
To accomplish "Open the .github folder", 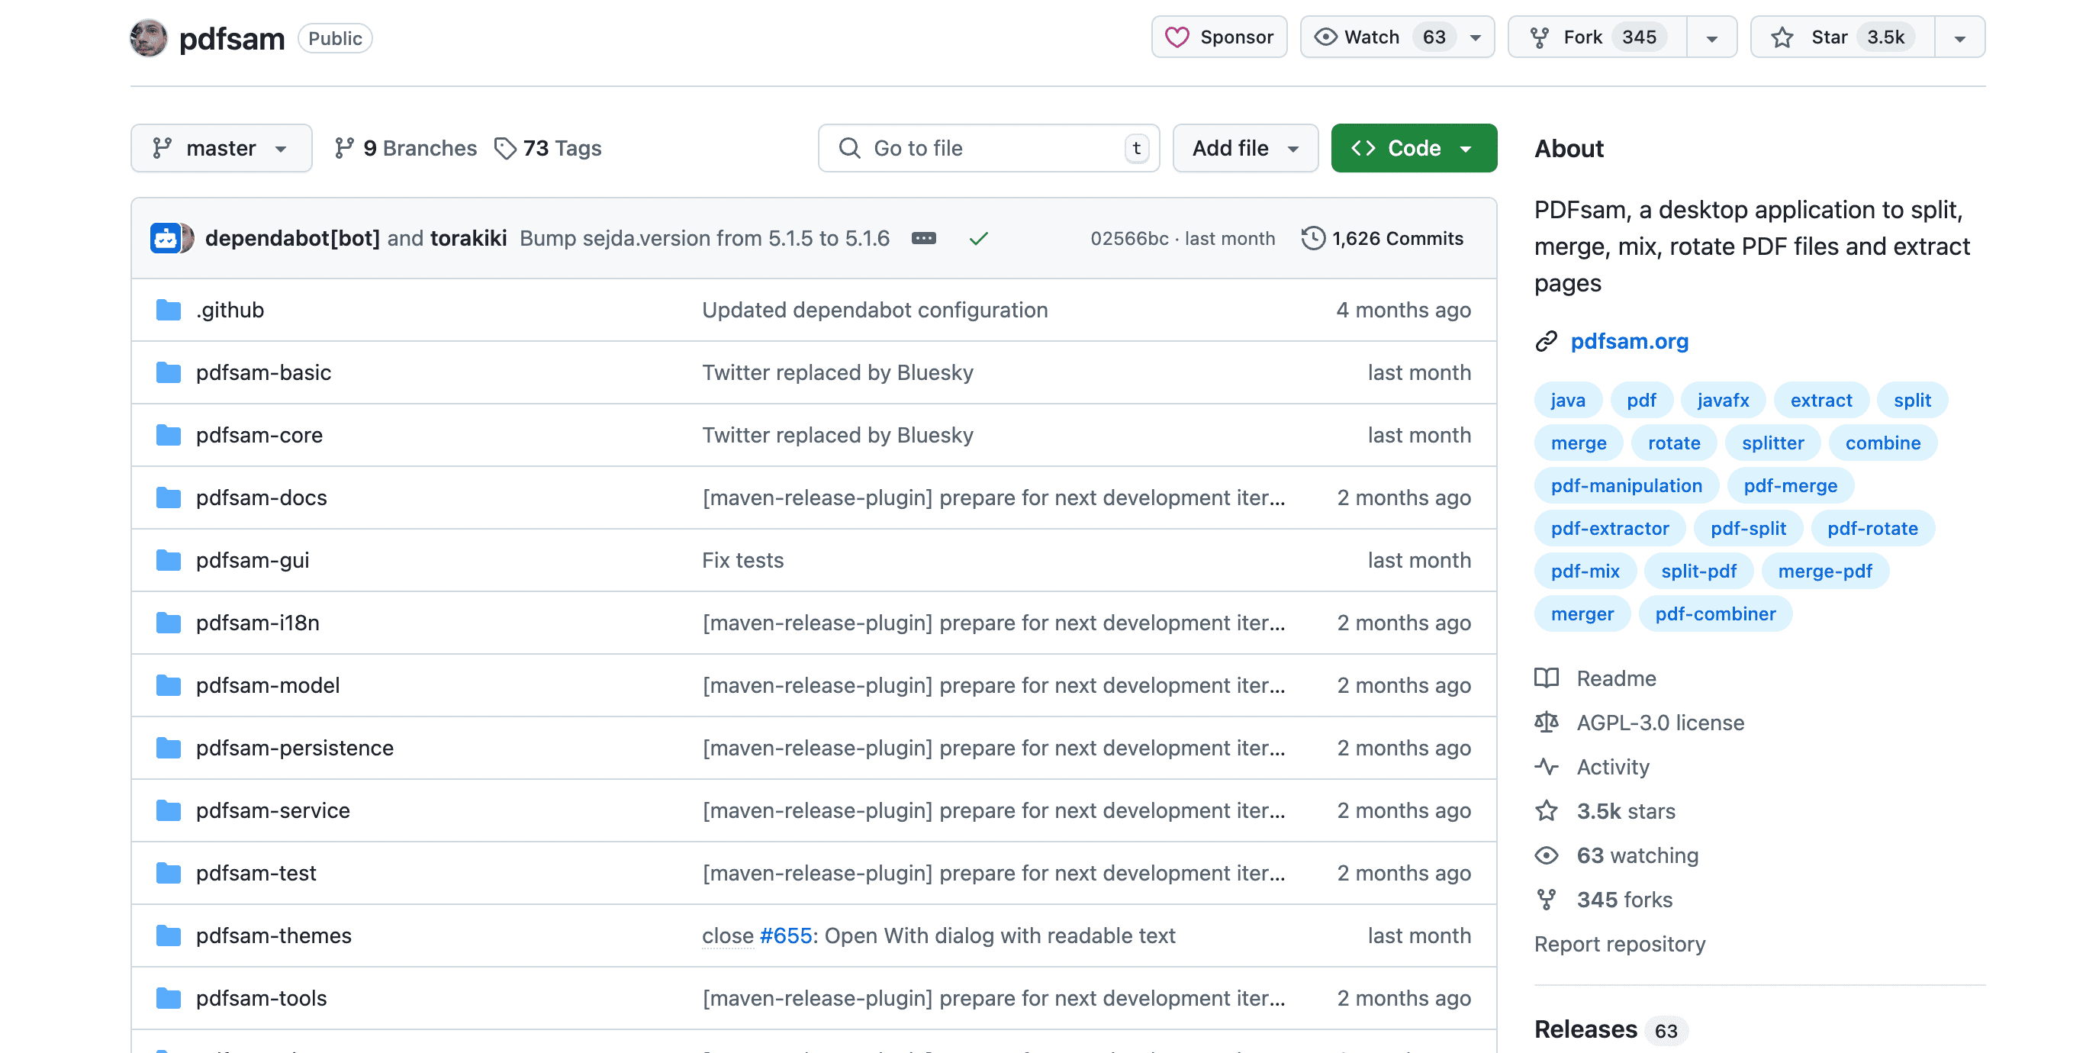I will coord(230,309).
